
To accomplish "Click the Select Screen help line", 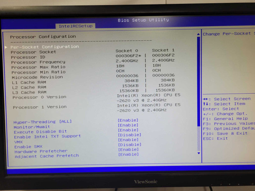I will (x=227, y=99).
